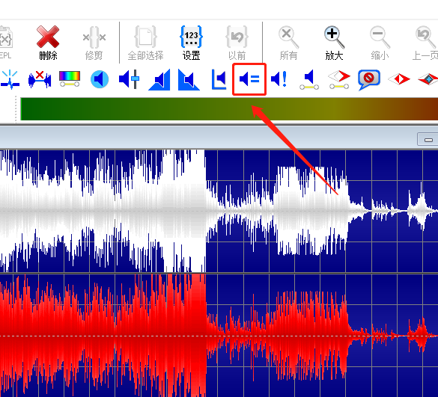The width and height of the screenshot is (438, 397).
Task: Click the speaker with yellow envelope line icon
Action: [309, 80]
